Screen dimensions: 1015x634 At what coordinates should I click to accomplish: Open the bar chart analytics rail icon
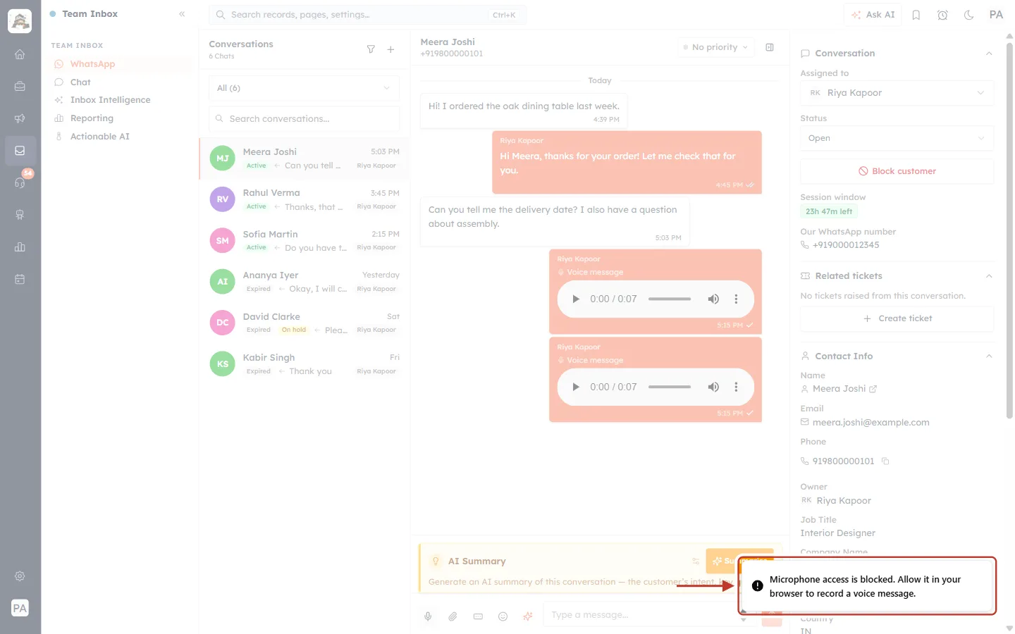20,247
